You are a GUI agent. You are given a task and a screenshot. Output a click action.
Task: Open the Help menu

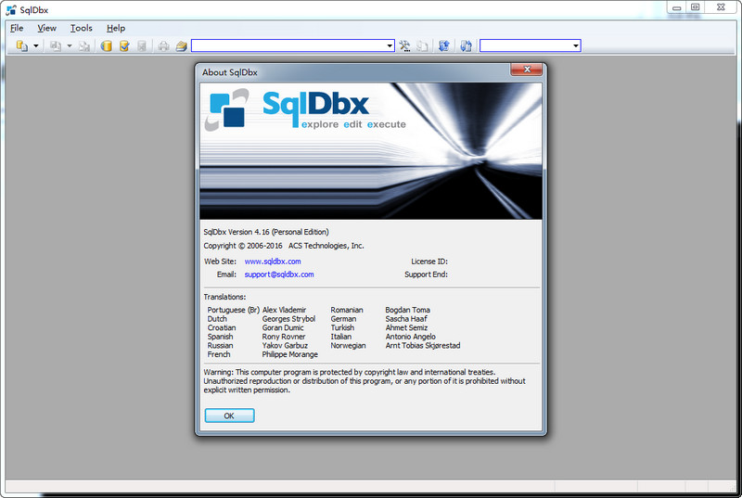116,28
